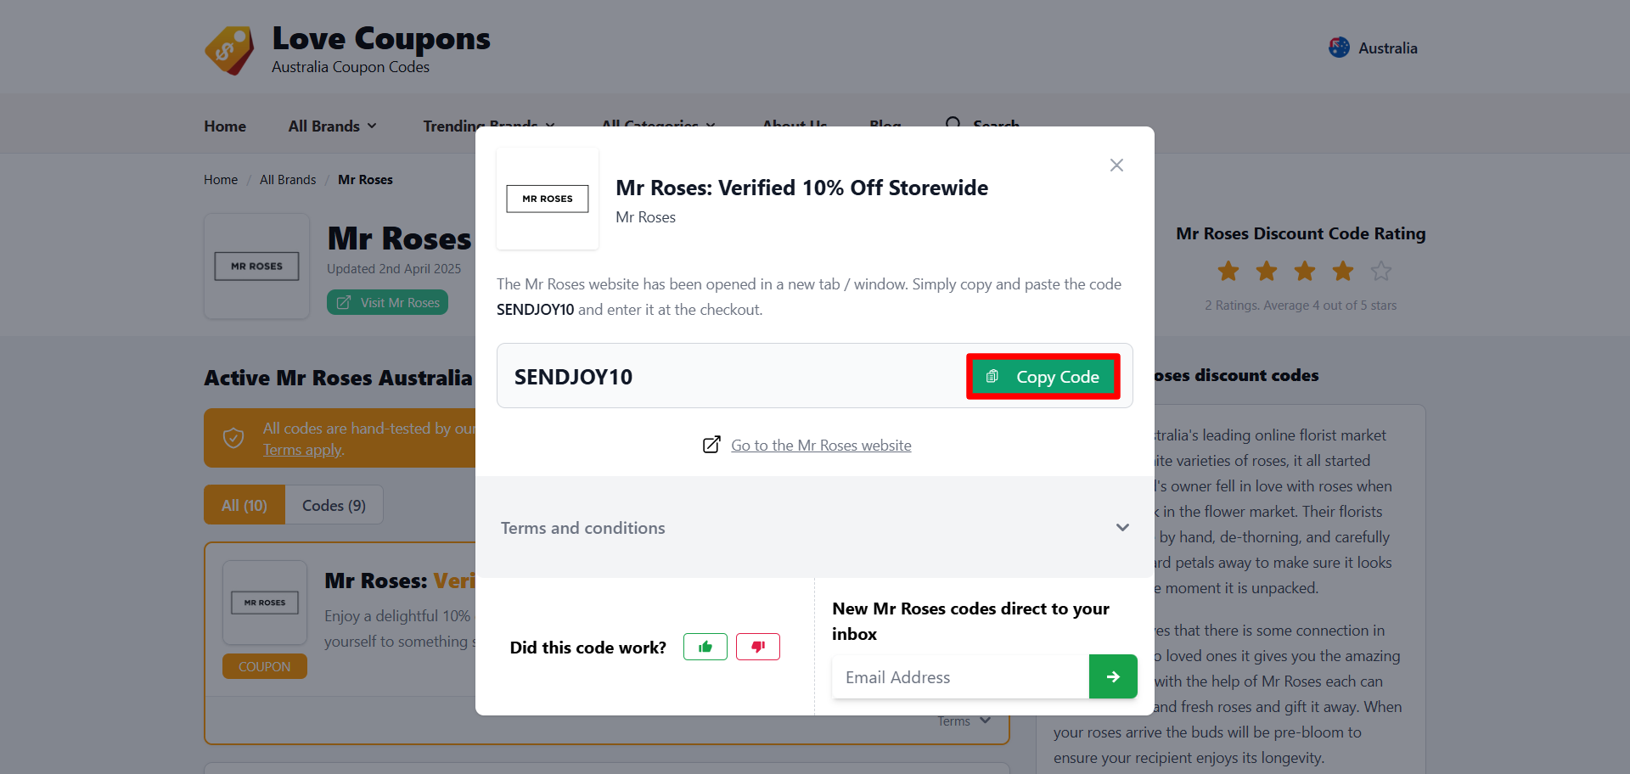
Task: Click '2 Ratings. Average 4 out of 5 stars'
Action: tap(1301, 305)
